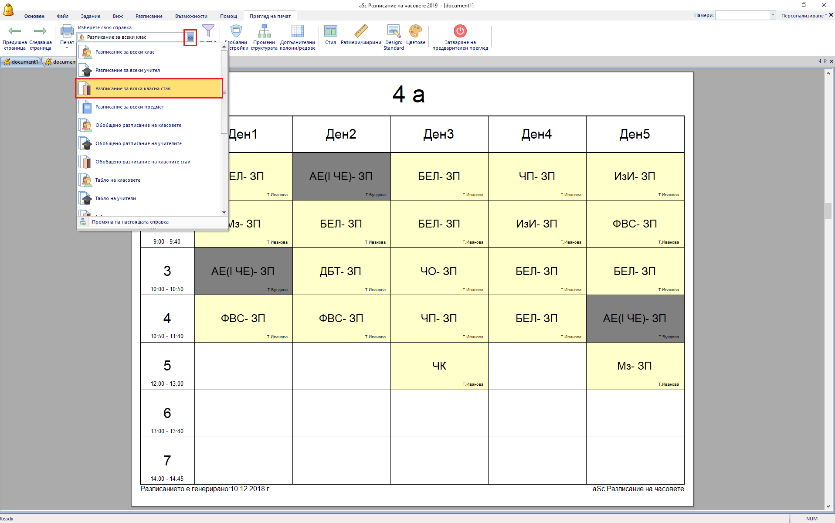Click the Print (Печат) printer icon
This screenshot has width=835, height=523.
67,32
